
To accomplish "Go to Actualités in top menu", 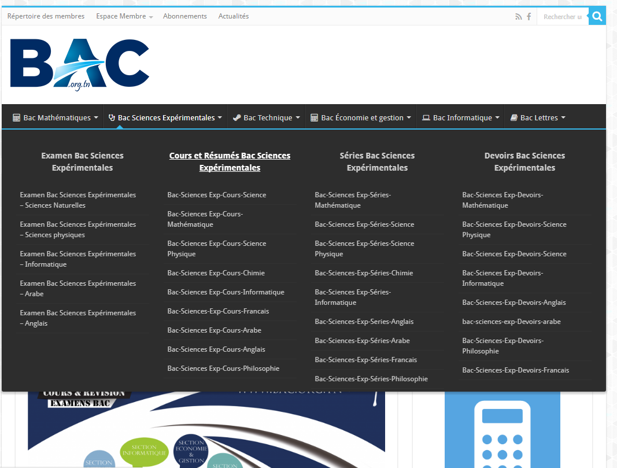I will pyautogui.click(x=234, y=16).
